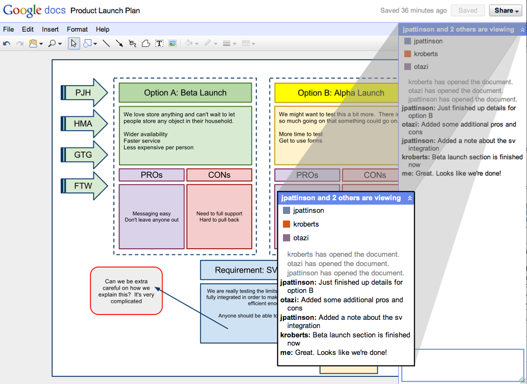Open the Insert menu
The image size is (527, 384).
pyautogui.click(x=50, y=30)
